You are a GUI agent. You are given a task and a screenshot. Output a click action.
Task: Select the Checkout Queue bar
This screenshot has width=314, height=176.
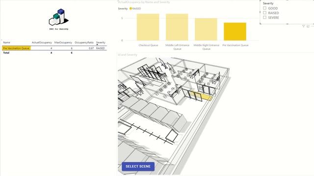click(148, 27)
